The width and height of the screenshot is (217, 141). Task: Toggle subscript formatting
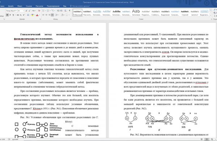point(21,15)
